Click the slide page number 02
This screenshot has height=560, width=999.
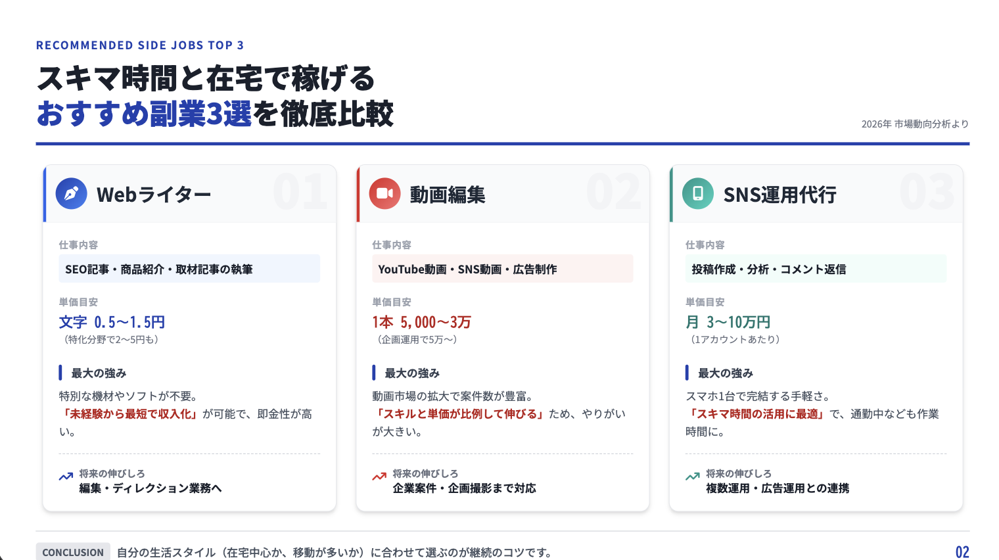pos(962,552)
